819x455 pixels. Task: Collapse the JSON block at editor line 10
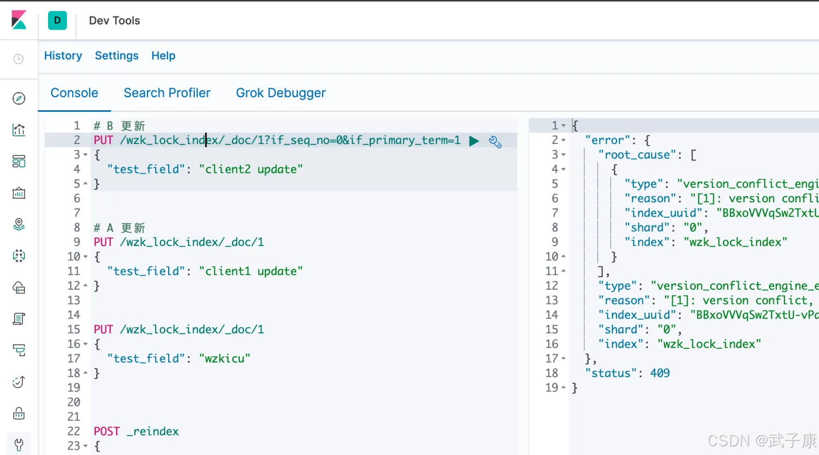coord(85,257)
